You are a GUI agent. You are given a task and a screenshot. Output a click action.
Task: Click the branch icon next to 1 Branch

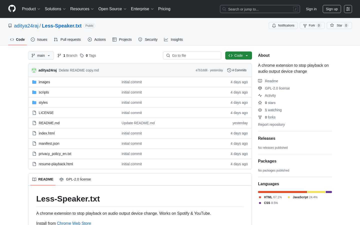pyautogui.click(x=59, y=55)
